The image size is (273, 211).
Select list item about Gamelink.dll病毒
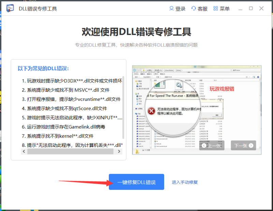coord(63,127)
